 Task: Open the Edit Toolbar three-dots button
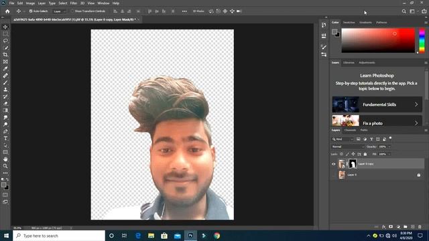[5, 173]
